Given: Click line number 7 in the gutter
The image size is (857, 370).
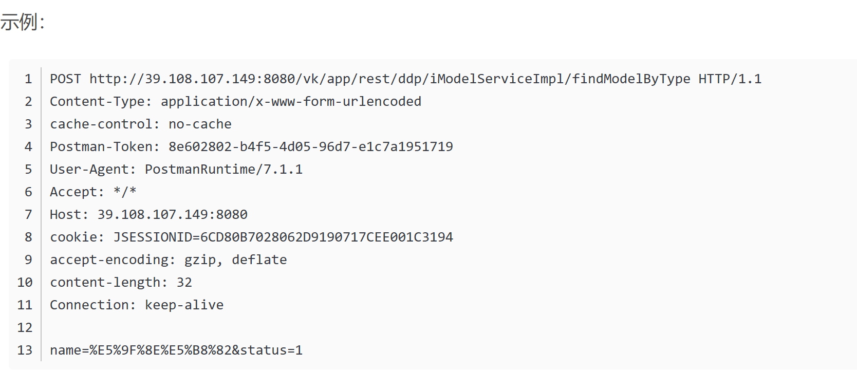Looking at the screenshot, I should (x=28, y=215).
